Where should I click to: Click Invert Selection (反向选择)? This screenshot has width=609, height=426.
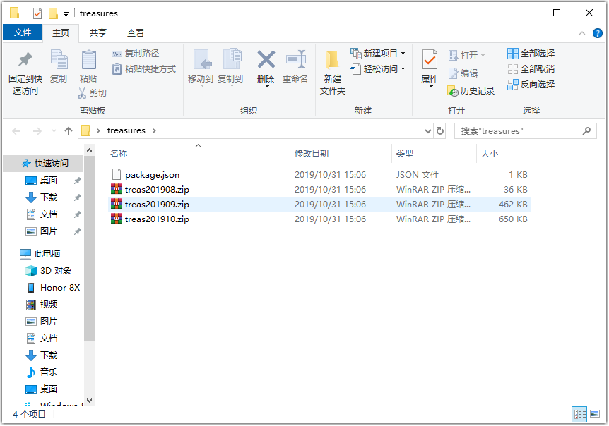pyautogui.click(x=531, y=85)
